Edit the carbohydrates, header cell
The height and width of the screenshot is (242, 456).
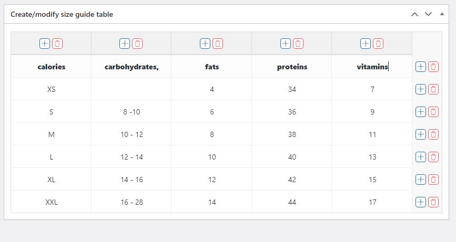[131, 67]
